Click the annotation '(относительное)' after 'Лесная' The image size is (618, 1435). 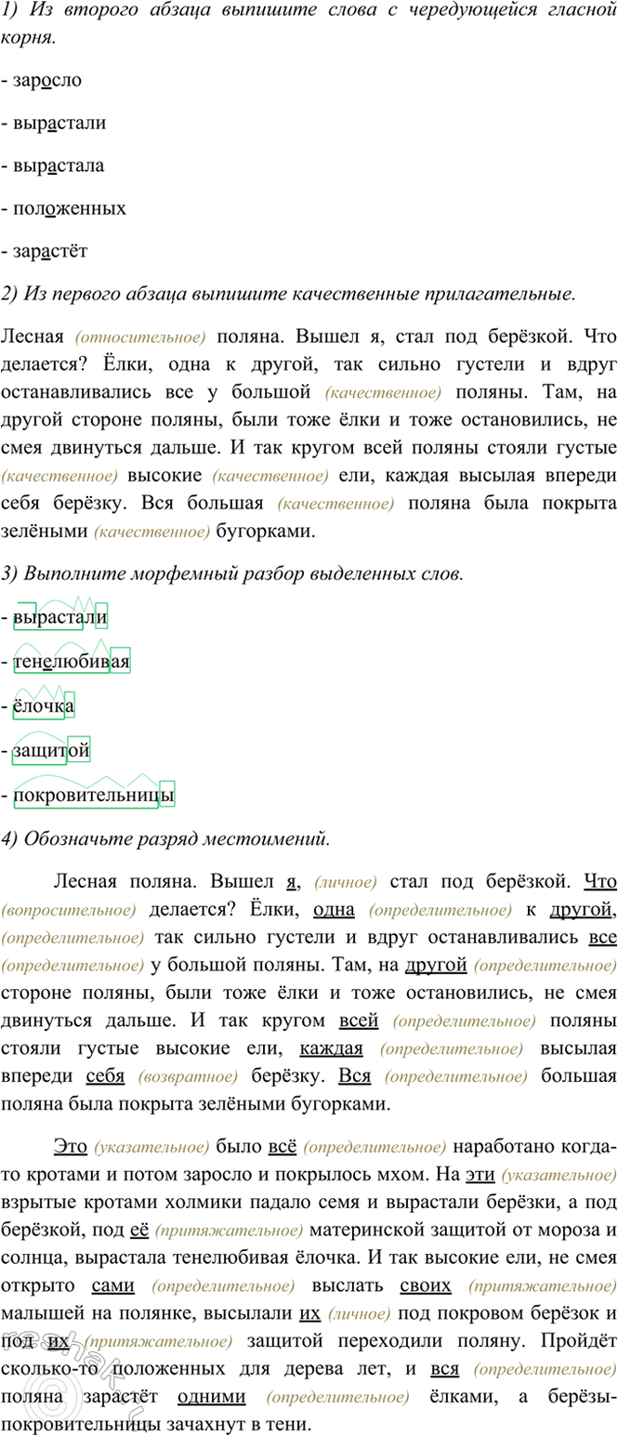pyautogui.click(x=140, y=336)
